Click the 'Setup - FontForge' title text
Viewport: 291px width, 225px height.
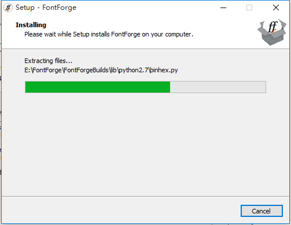[x=46, y=8]
